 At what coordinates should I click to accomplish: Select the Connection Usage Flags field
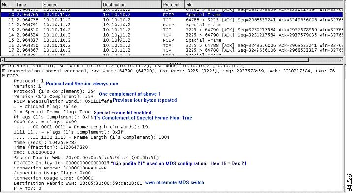(x=52, y=173)
